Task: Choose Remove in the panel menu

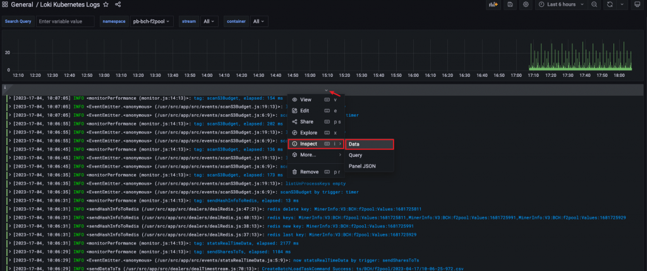Action: [x=316, y=172]
